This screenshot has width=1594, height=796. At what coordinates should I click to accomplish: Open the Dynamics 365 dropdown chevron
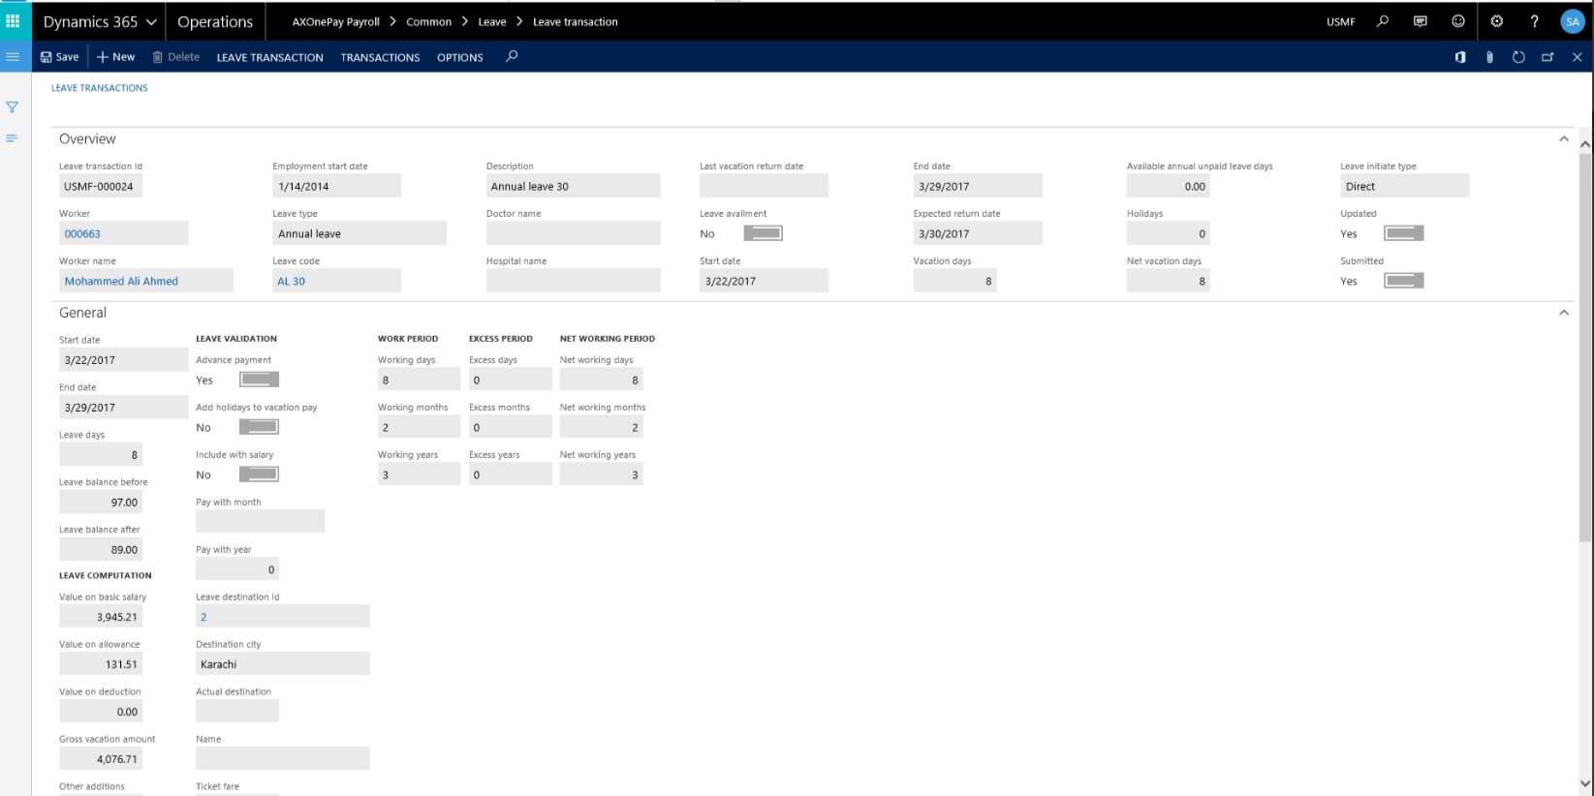(x=151, y=21)
